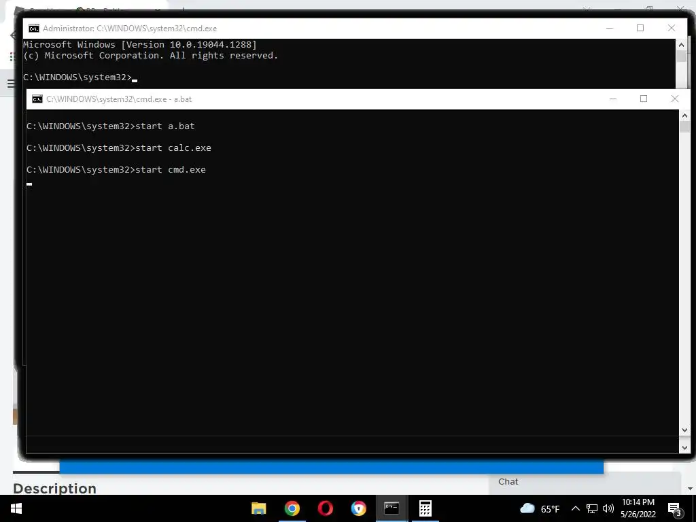This screenshot has width=696, height=522.
Task: Open File Explorer from the taskbar
Action: pyautogui.click(x=258, y=508)
